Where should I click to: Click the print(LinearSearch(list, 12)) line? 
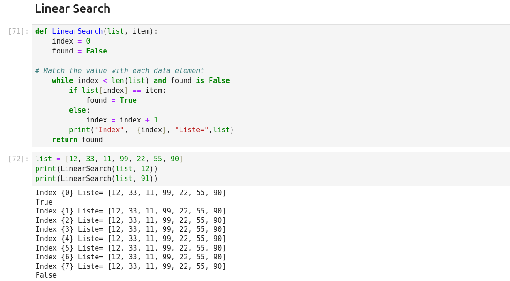96,169
